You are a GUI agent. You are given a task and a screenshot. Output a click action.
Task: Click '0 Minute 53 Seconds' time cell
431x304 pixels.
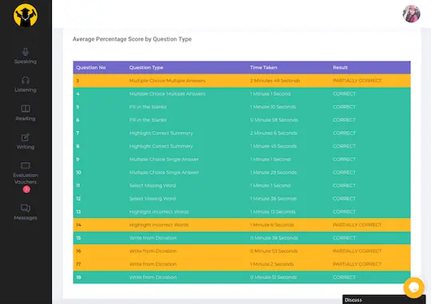pos(274,251)
